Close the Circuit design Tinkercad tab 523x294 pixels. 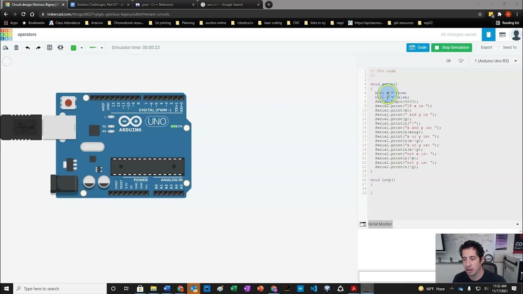coord(63,4)
